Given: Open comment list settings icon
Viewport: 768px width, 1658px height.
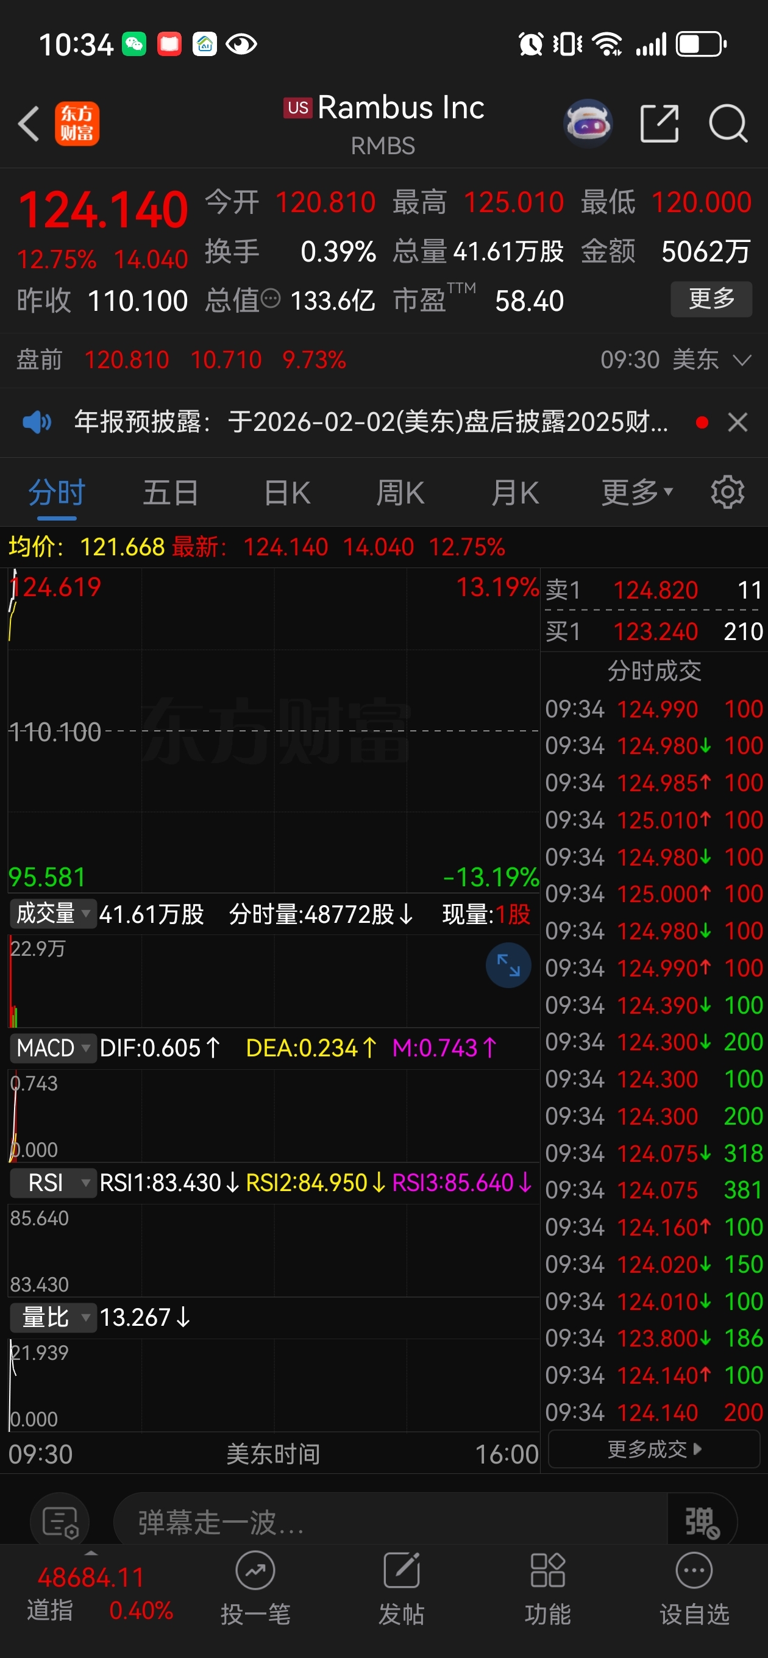Looking at the screenshot, I should [60, 1523].
